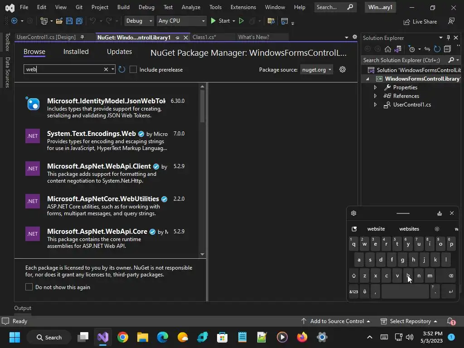This screenshot has height=348, width=464.
Task: Toggle the &123 symbols key
Action: [x=353, y=291]
